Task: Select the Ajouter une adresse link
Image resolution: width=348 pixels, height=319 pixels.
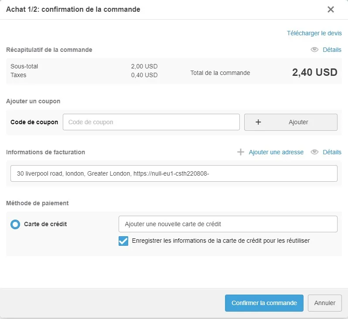Action: tap(276, 152)
